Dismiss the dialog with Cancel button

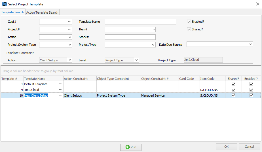coord(249,147)
